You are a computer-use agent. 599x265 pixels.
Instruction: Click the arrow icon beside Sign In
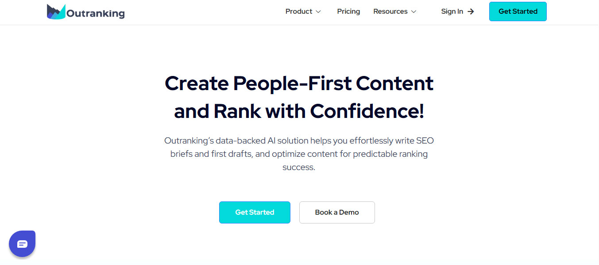(x=470, y=11)
